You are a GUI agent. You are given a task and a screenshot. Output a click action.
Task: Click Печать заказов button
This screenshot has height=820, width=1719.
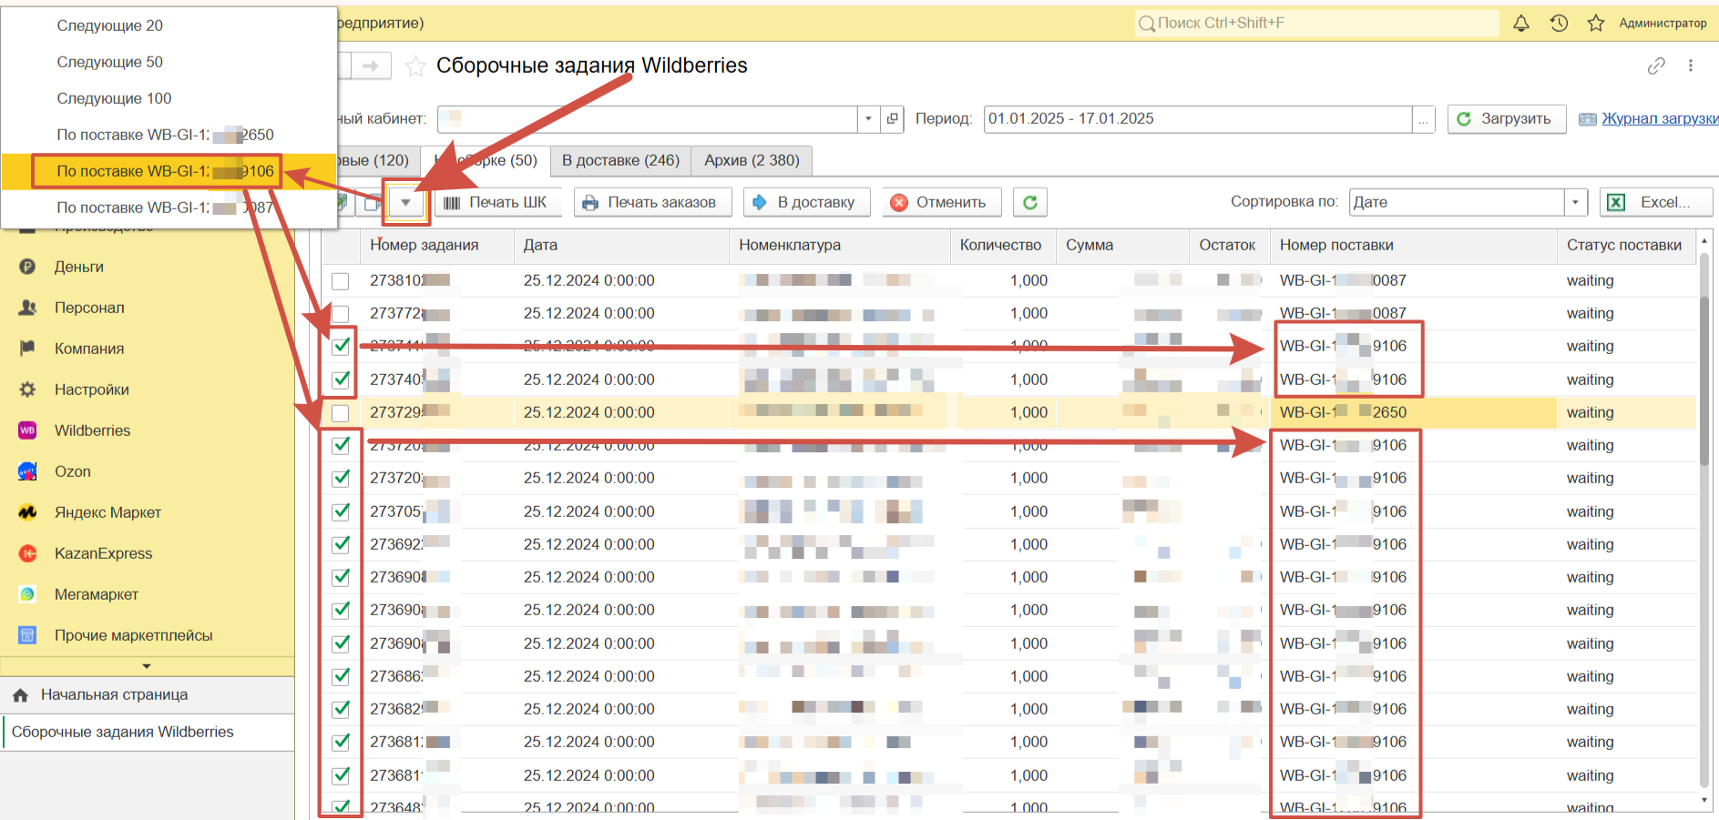click(652, 202)
